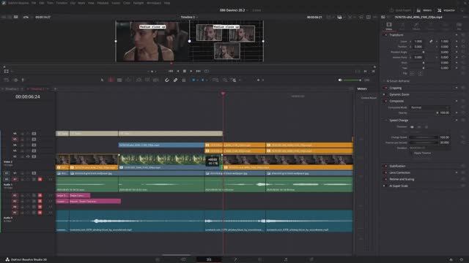Mute audio track A1
The width and height of the screenshot is (469, 263).
coord(40,179)
